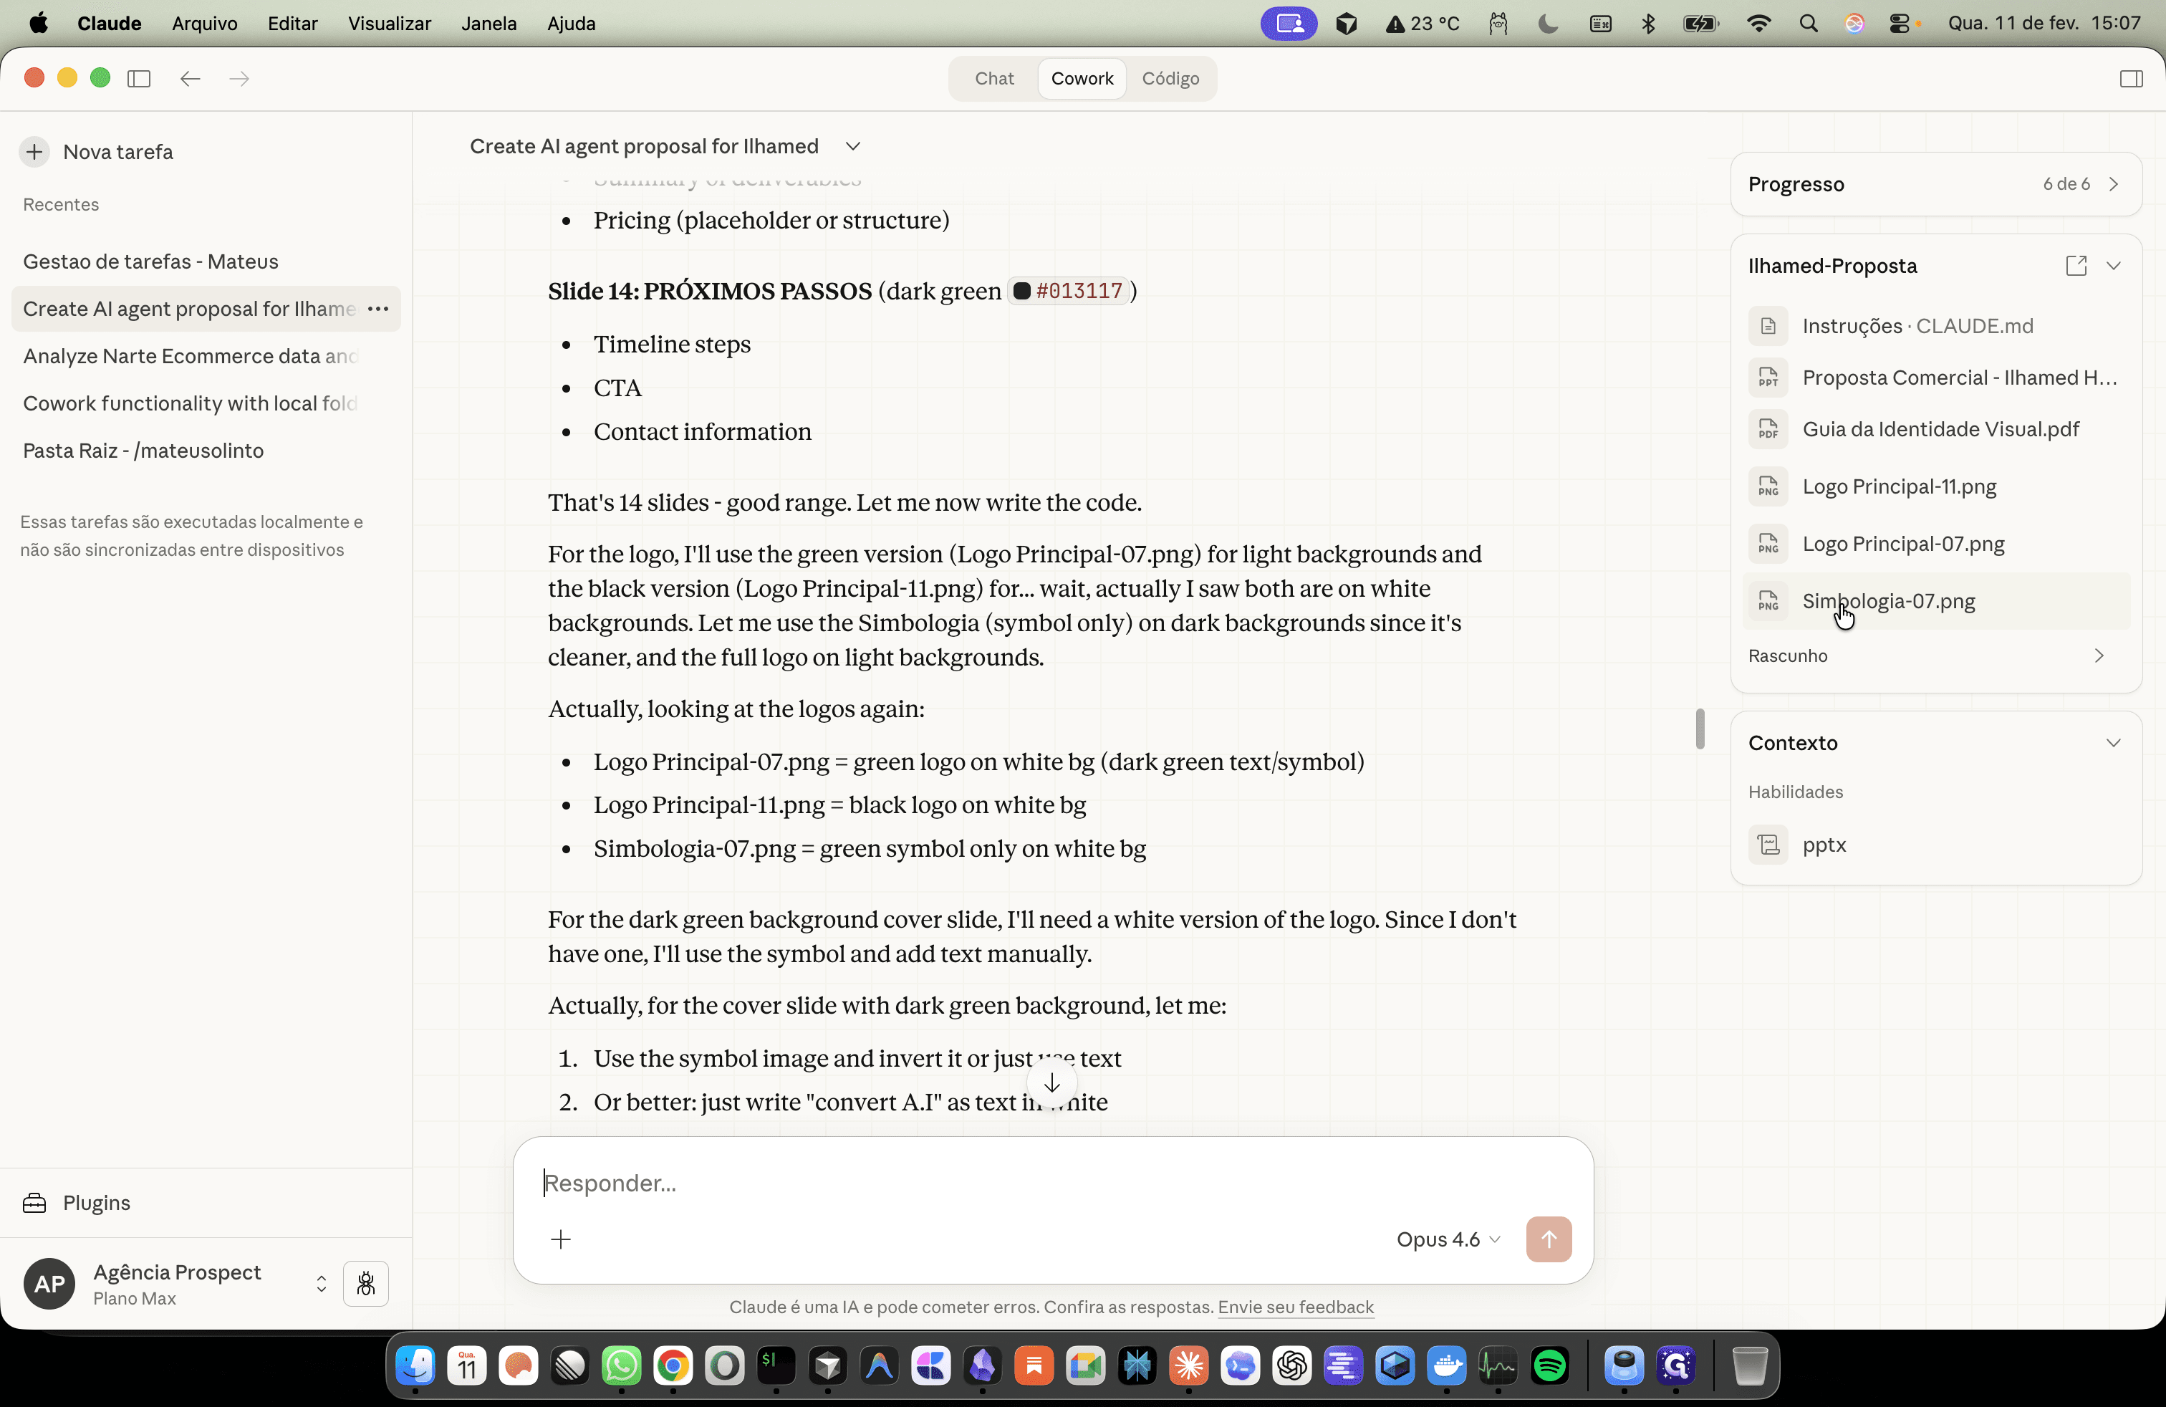
Task: Open the Arquivo menu
Action: coord(205,24)
